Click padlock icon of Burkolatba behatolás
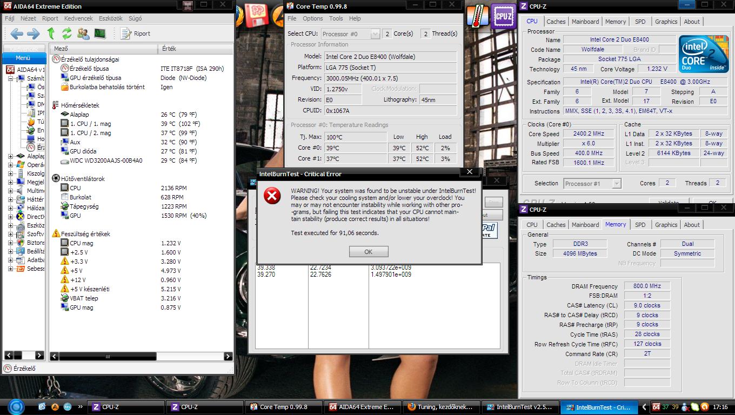Viewport: 735px width, 415px height. [x=65, y=87]
